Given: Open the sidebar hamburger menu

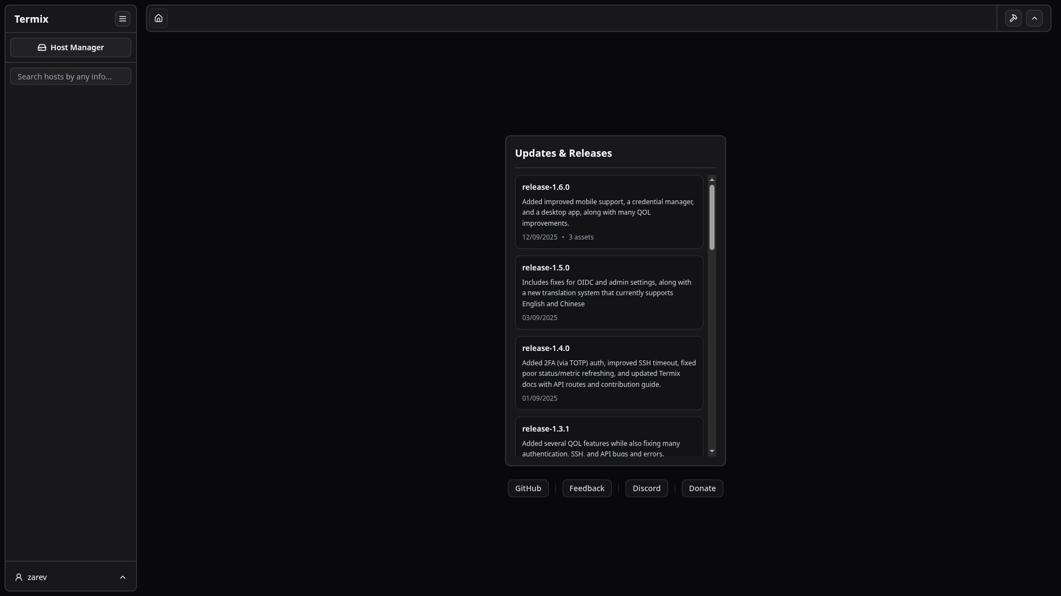Looking at the screenshot, I should tap(123, 19).
